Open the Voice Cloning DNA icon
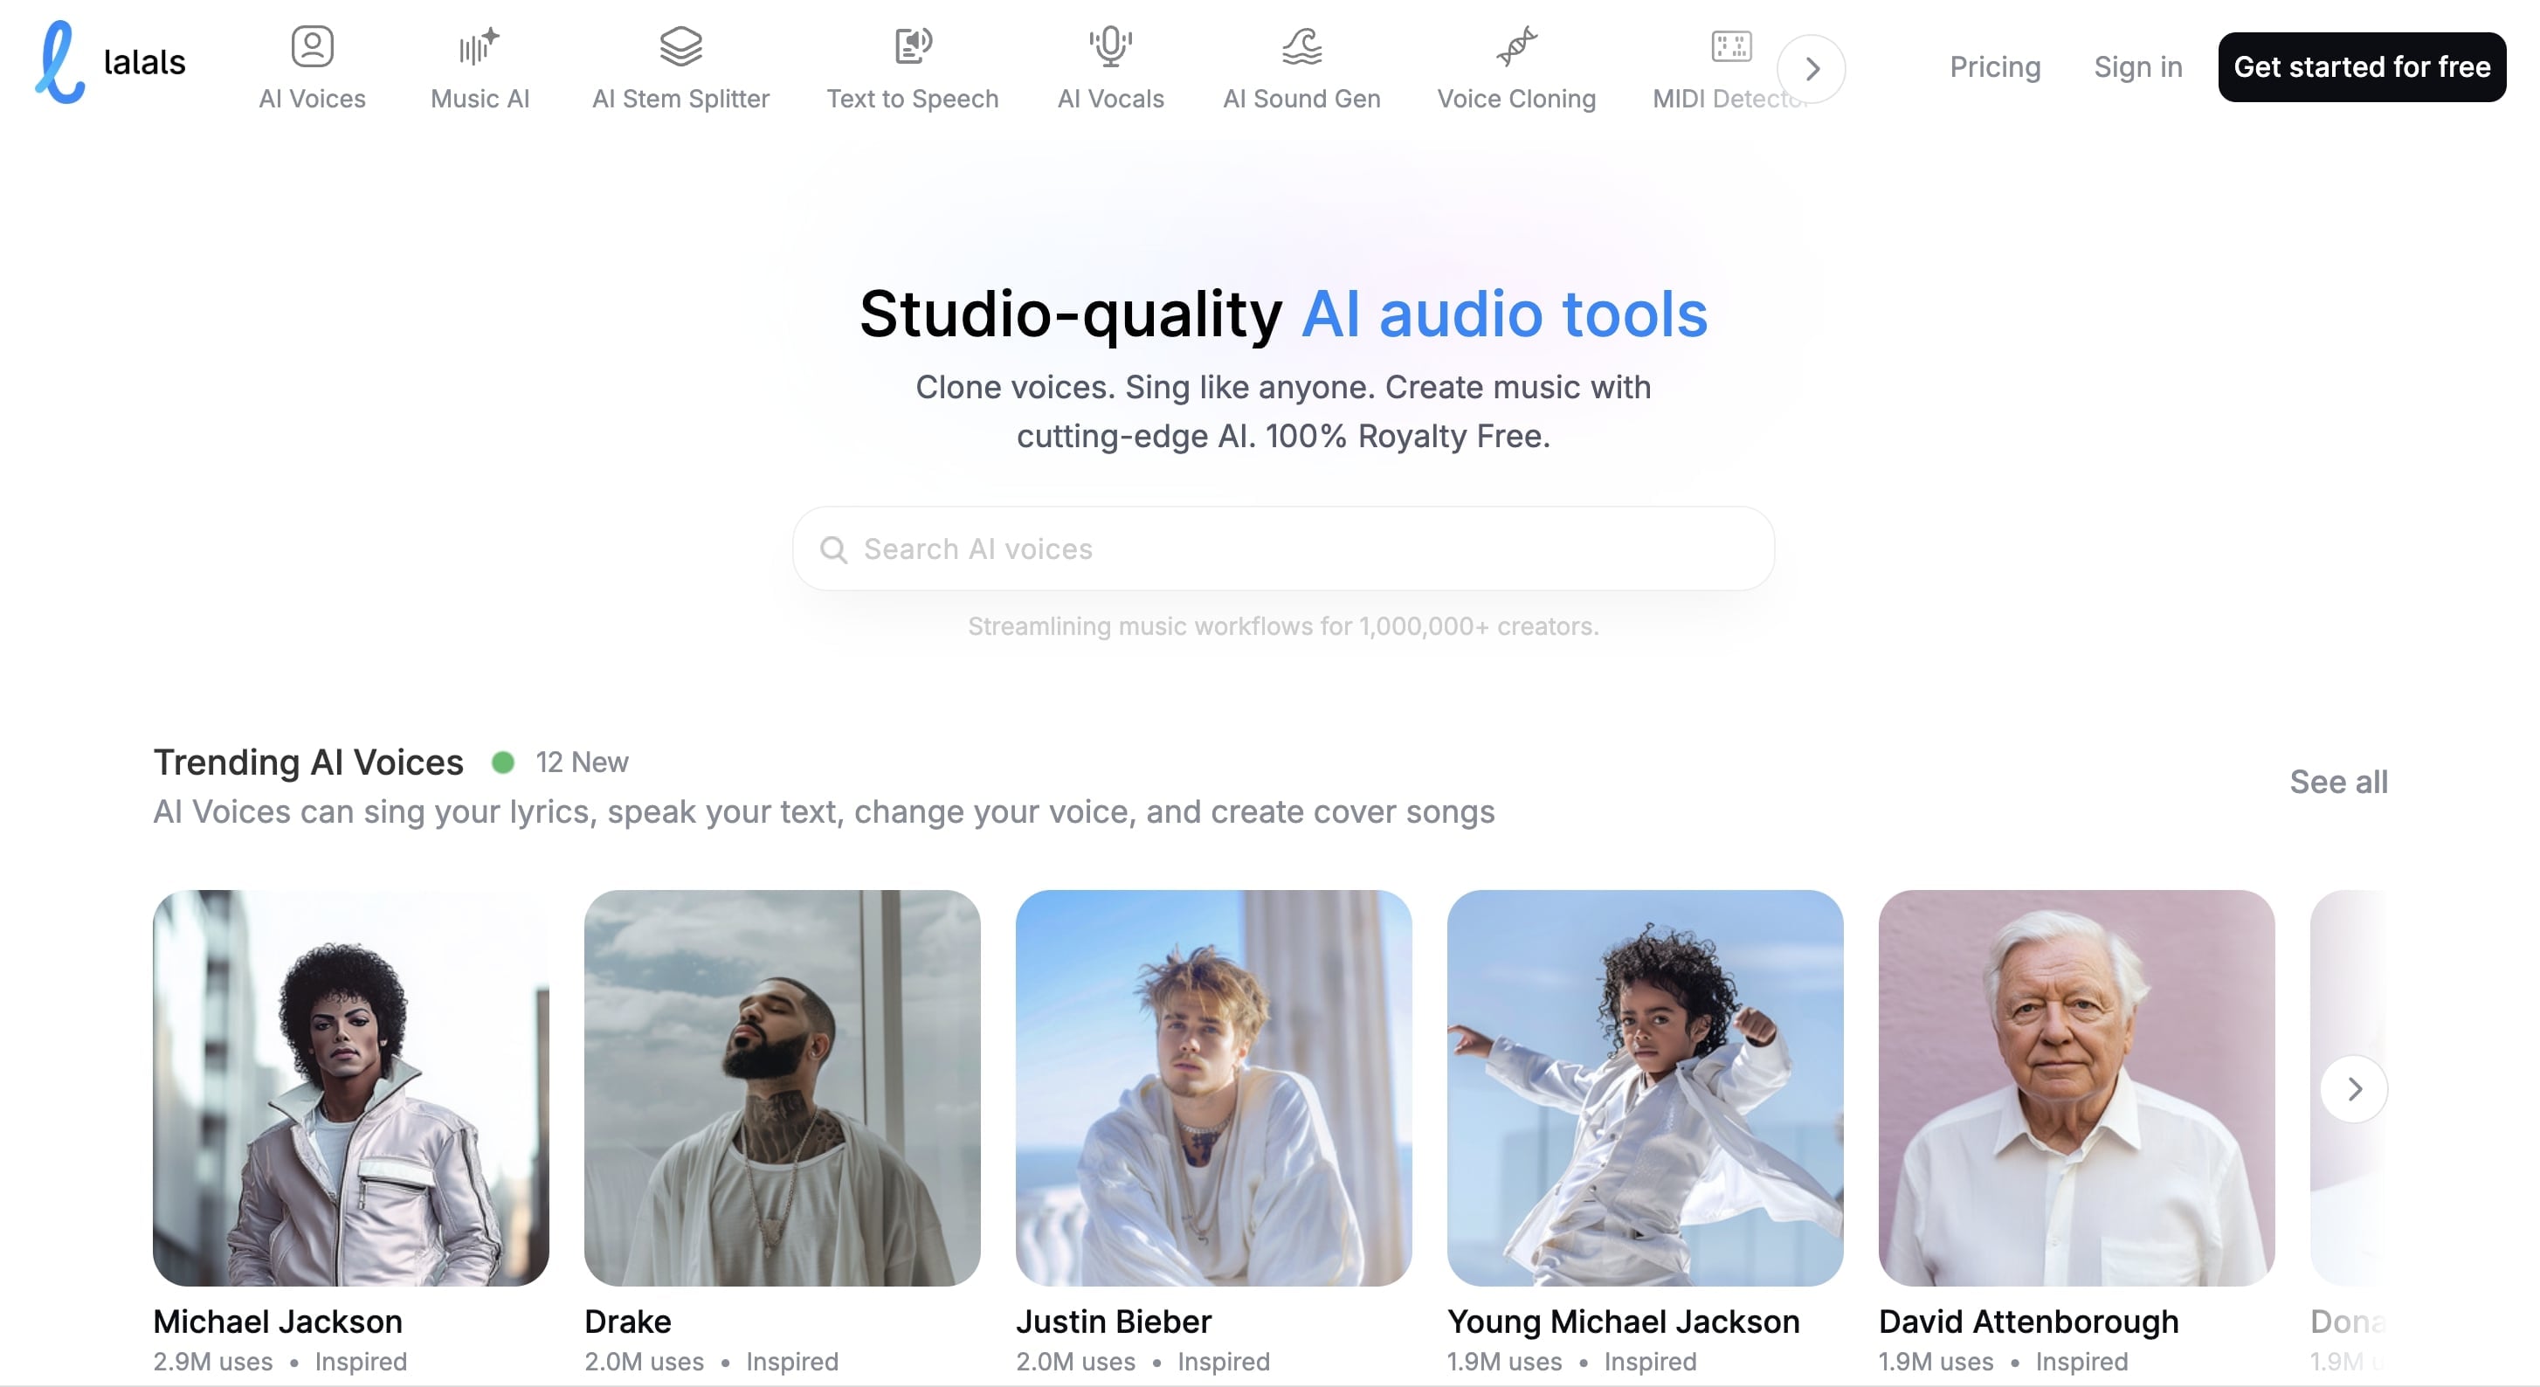 1515,46
